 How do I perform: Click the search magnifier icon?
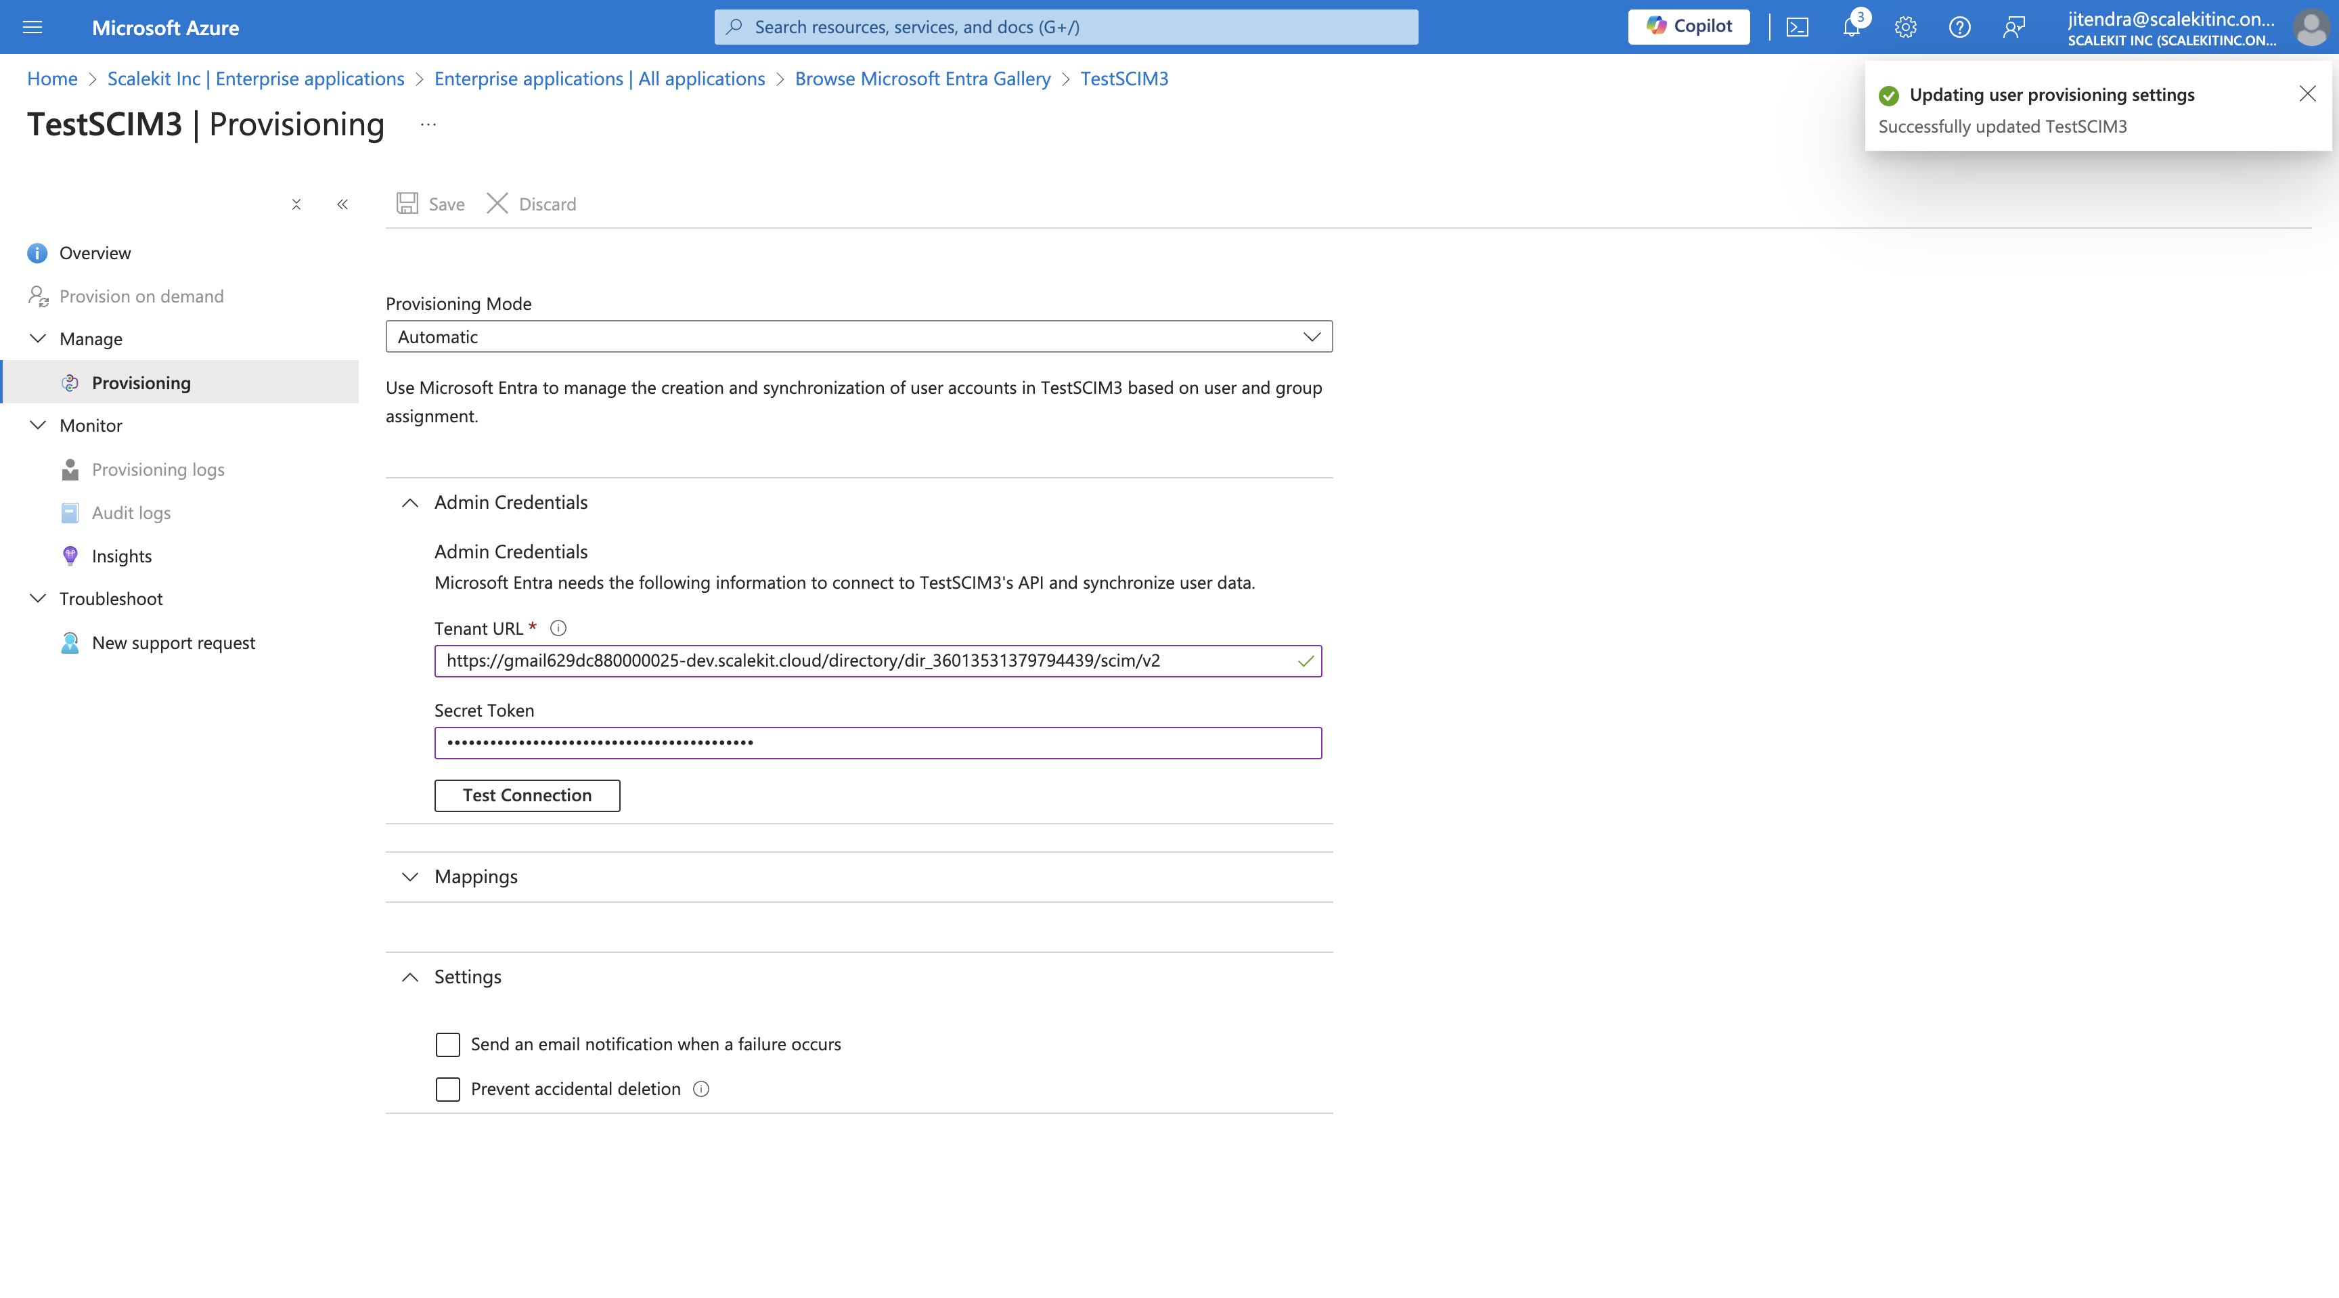[x=734, y=26]
